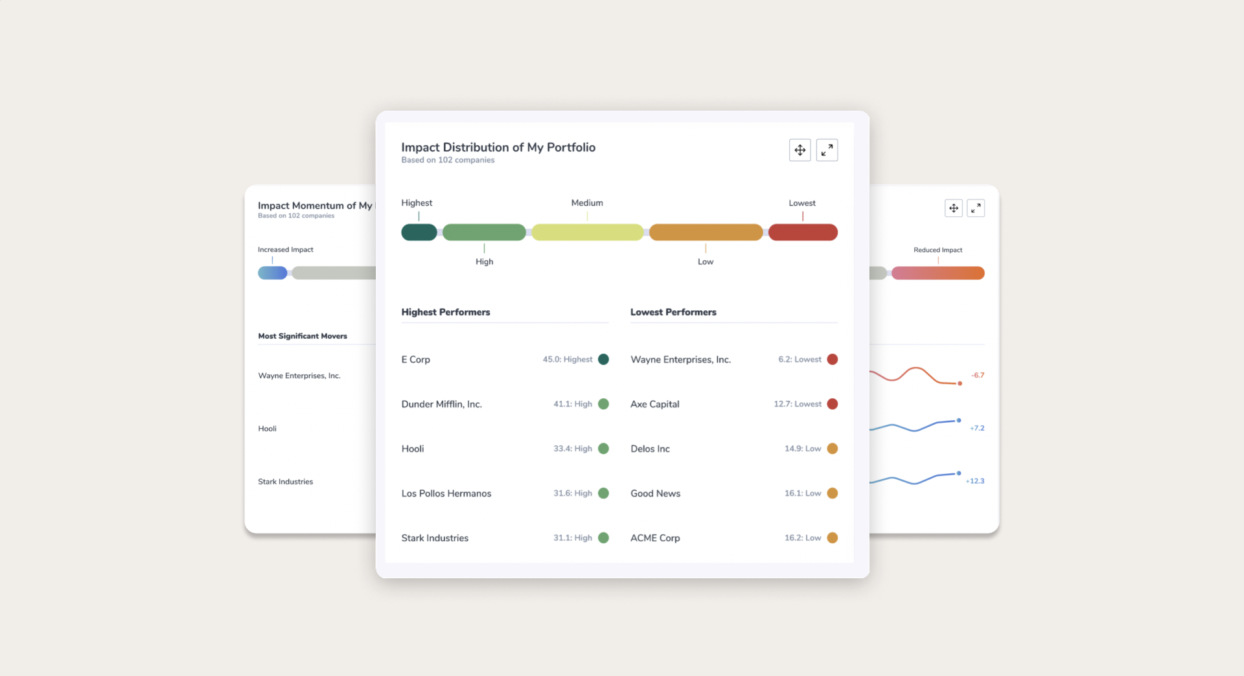1244x676 pixels.
Task: Select the orange Low distribution segment
Action: 706,232
